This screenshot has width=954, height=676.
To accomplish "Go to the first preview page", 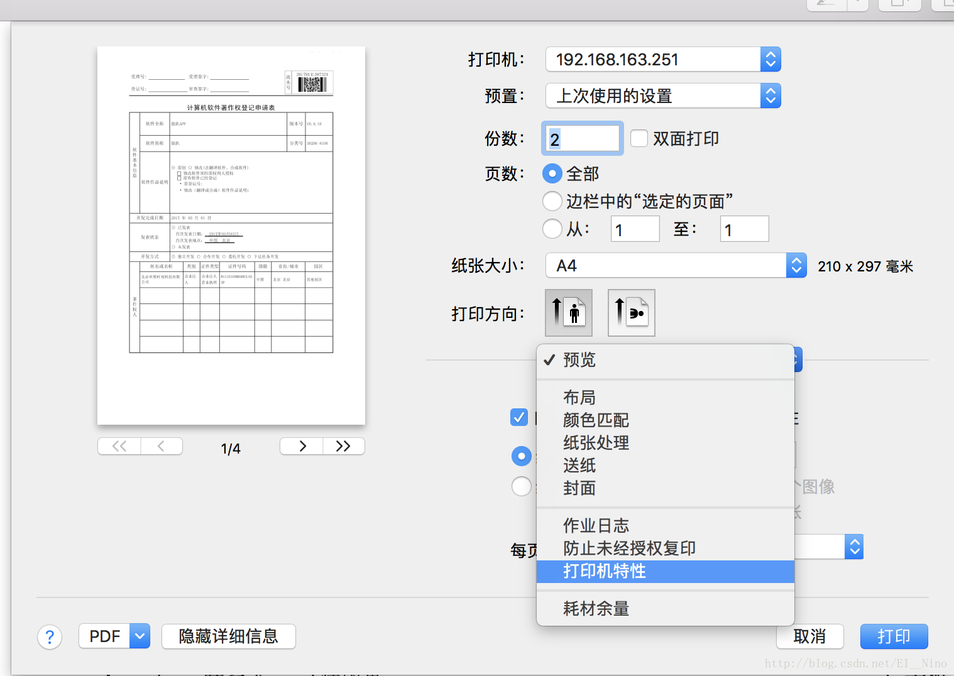I will 119,446.
